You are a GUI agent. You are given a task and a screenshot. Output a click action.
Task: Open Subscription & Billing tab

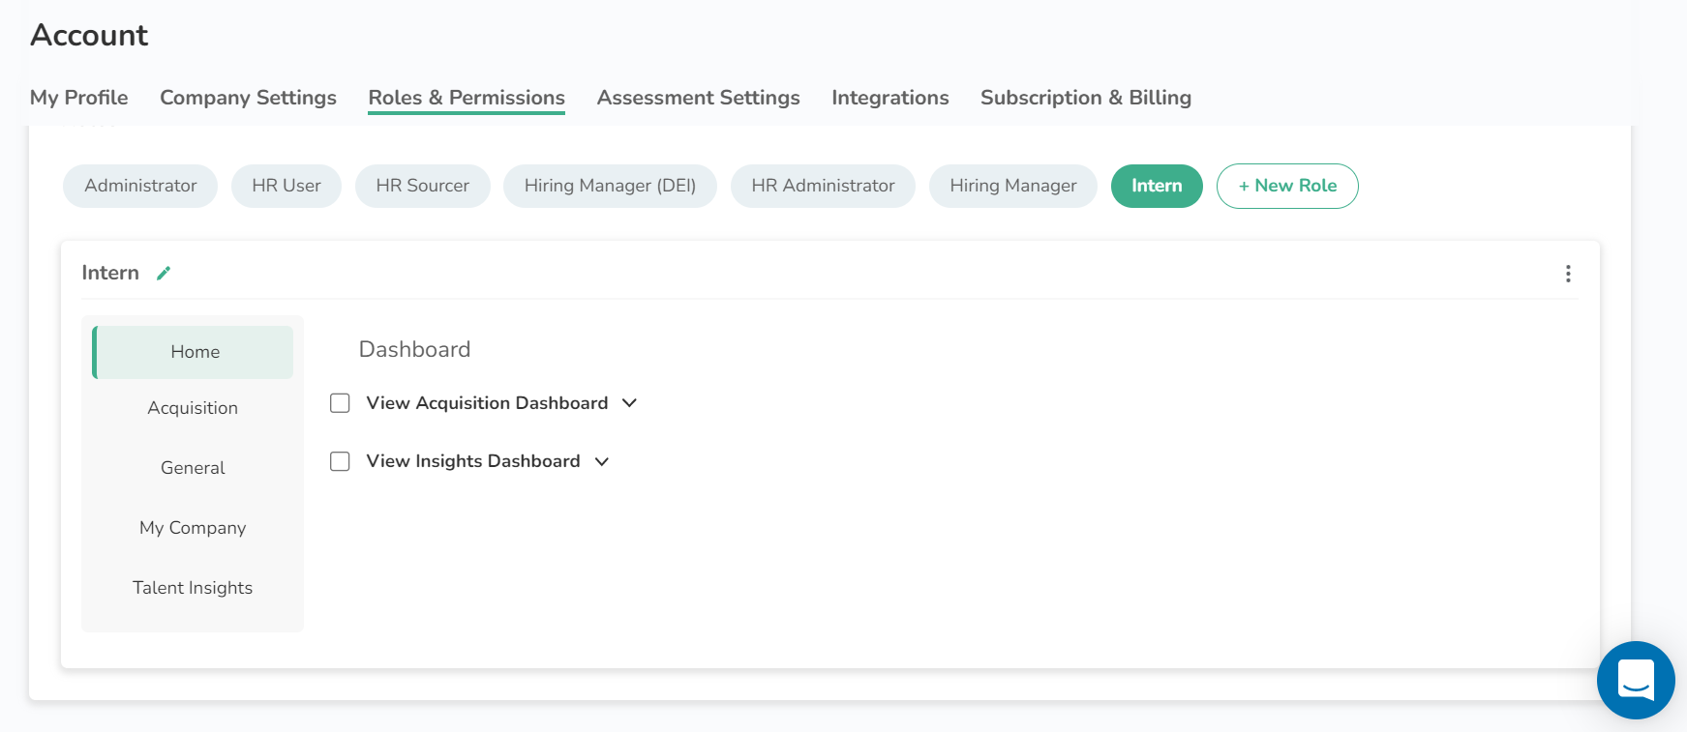pos(1085,98)
